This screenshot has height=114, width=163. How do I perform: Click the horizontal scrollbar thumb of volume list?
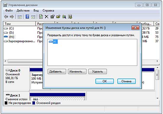(25, 61)
